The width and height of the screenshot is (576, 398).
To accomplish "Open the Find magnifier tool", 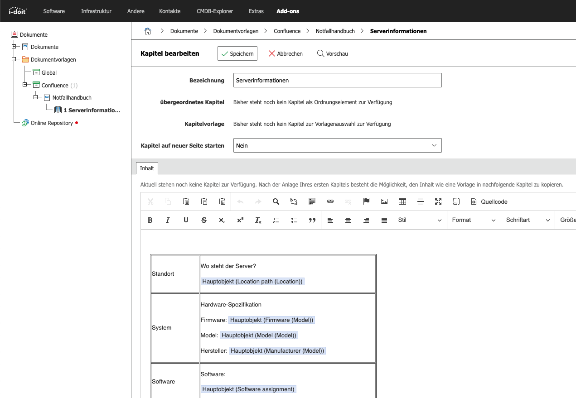I will (x=276, y=201).
